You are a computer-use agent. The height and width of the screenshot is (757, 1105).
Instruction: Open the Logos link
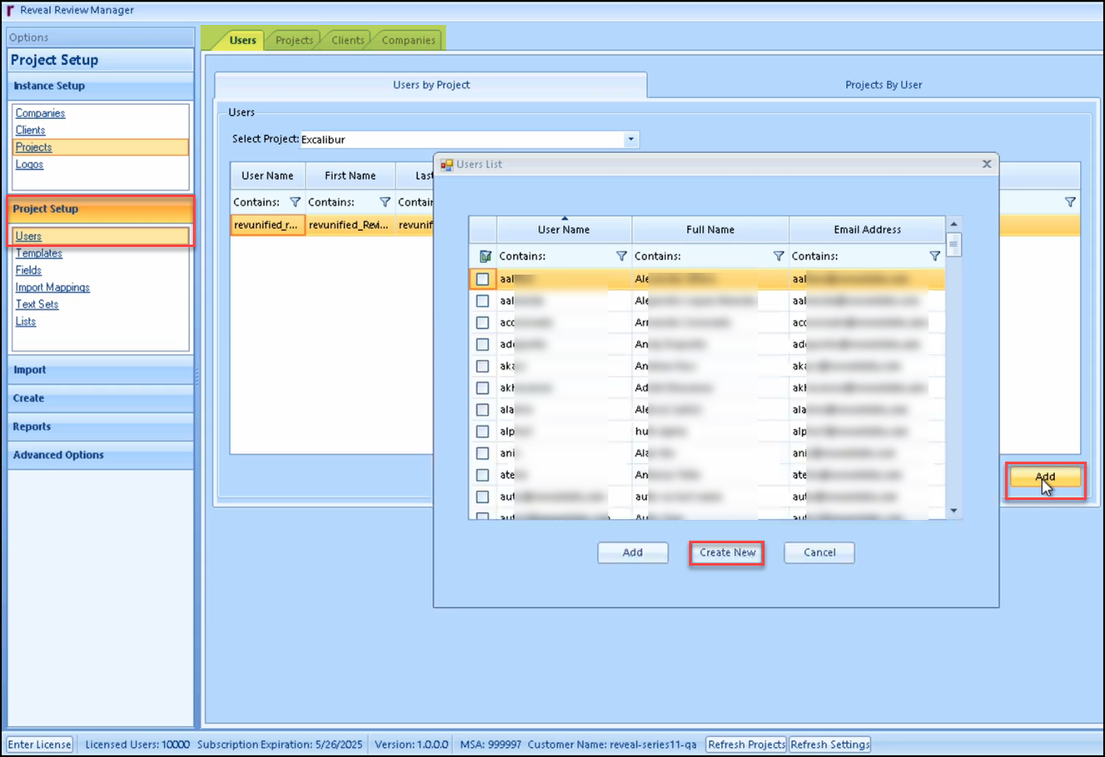[x=29, y=164]
